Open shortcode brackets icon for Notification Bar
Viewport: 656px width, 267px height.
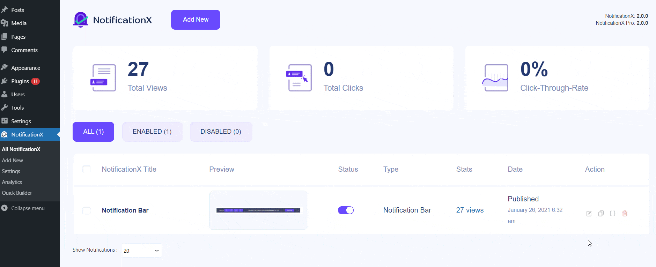[613, 213]
